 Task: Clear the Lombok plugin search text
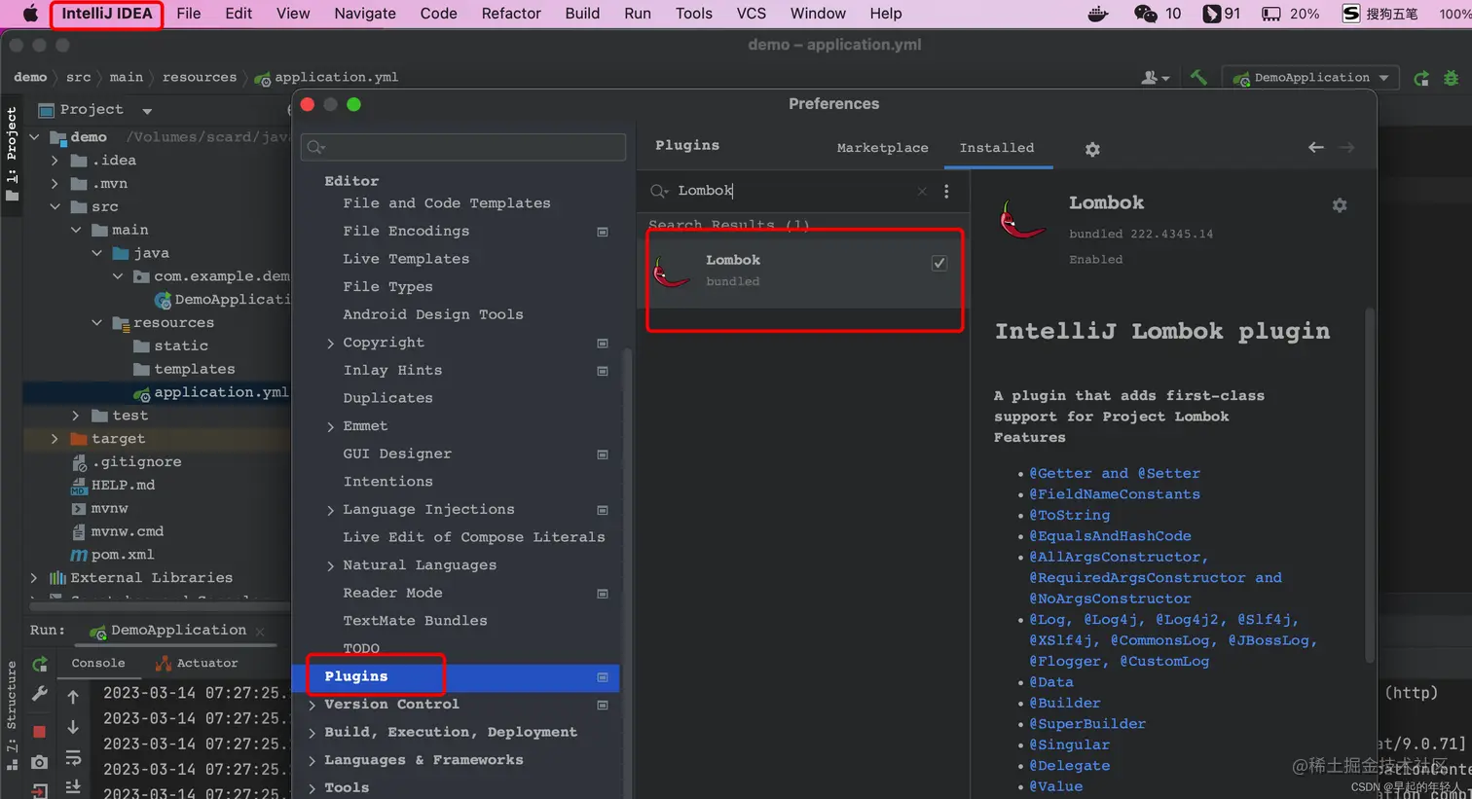(x=922, y=192)
